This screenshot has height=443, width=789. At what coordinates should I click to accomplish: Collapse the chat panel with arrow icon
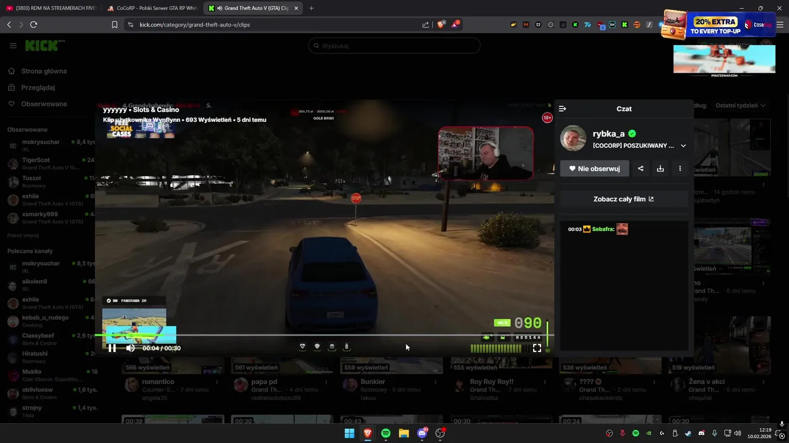pos(562,108)
